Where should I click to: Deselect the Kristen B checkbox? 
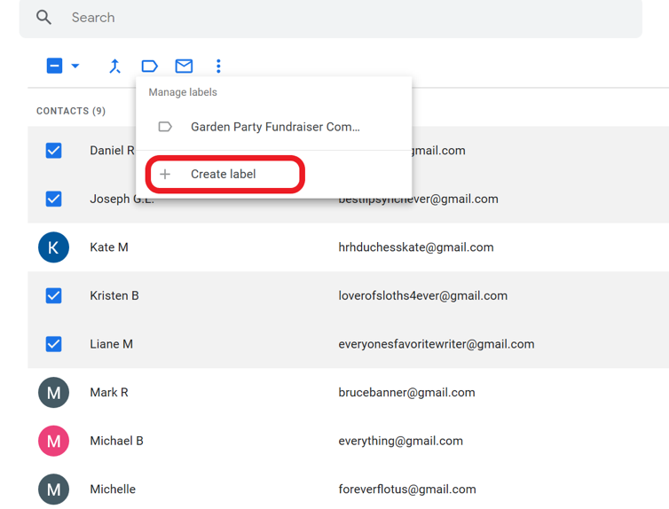click(x=53, y=295)
